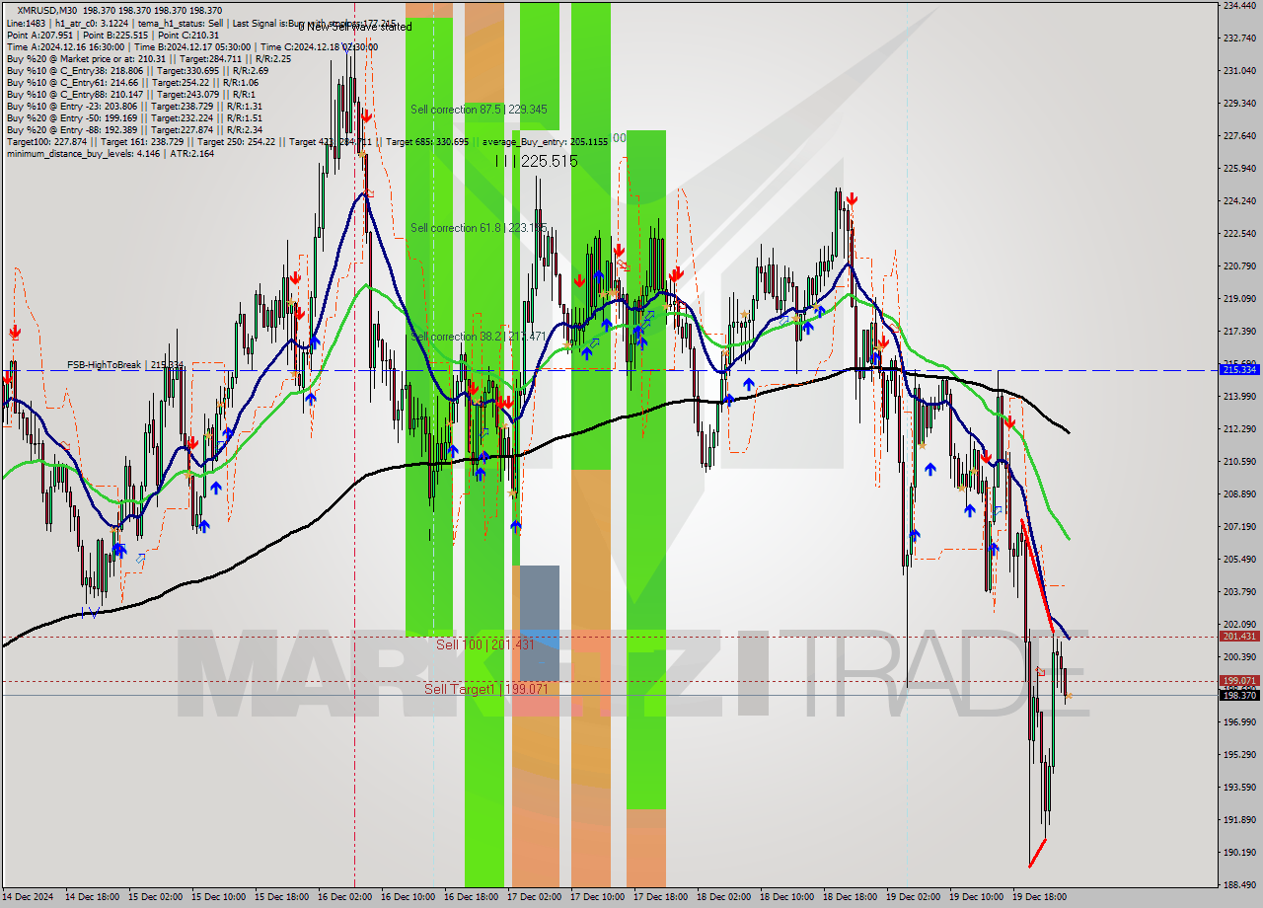Click the 188.490 price scale value

tap(1239, 885)
